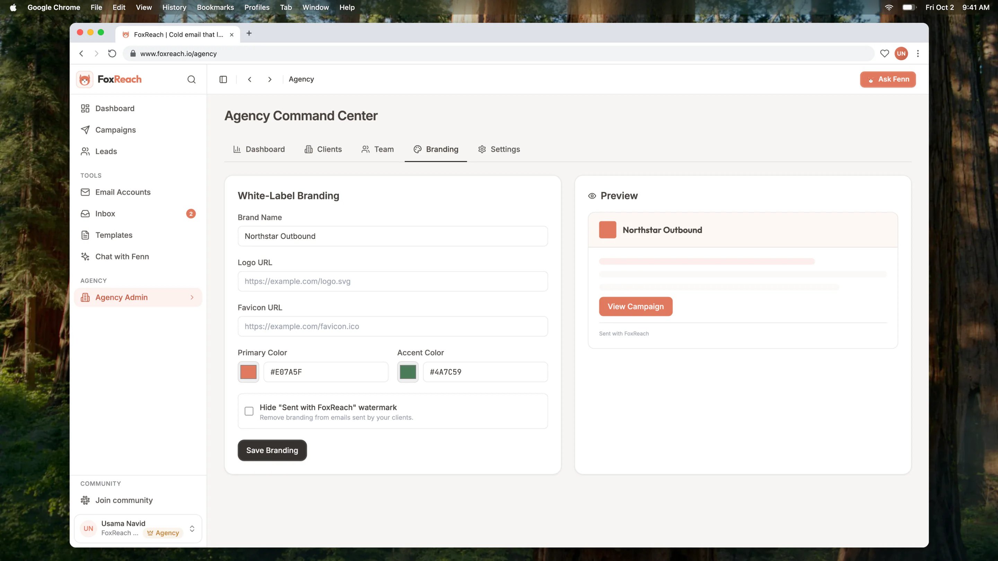This screenshot has height=561, width=998.
Task: Click View Campaign in the preview
Action: coord(636,306)
